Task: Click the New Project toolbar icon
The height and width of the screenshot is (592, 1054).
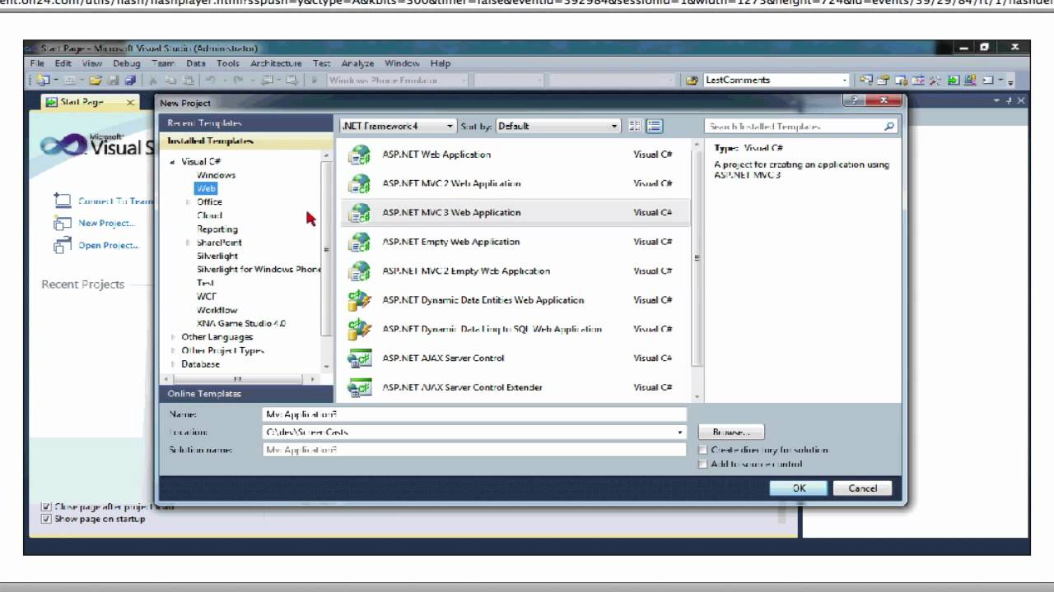Action: click(43, 80)
